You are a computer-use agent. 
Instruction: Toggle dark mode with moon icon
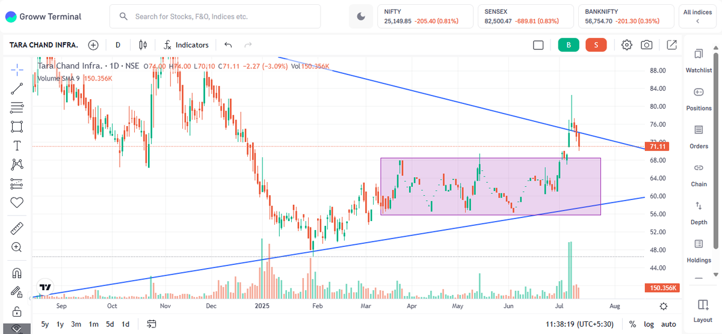pos(361,16)
